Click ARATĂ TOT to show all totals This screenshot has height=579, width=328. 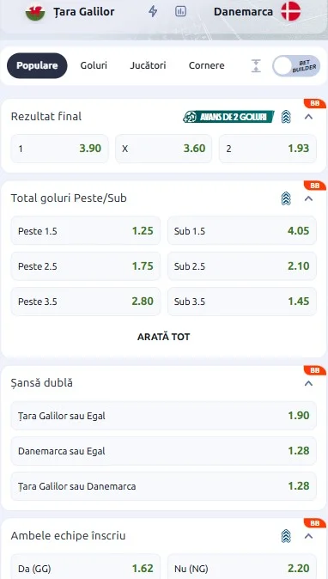click(164, 337)
